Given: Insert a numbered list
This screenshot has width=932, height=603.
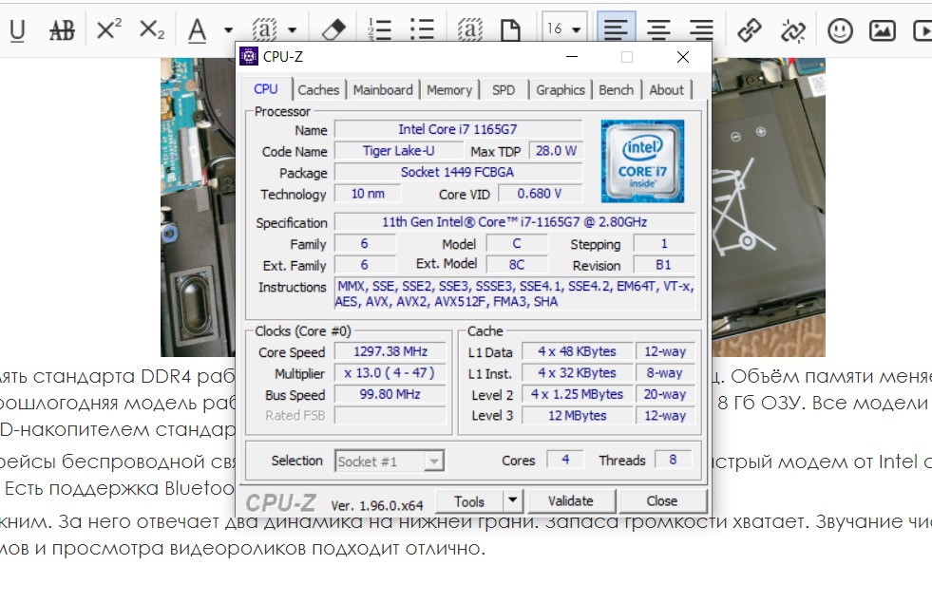Looking at the screenshot, I should (x=379, y=29).
